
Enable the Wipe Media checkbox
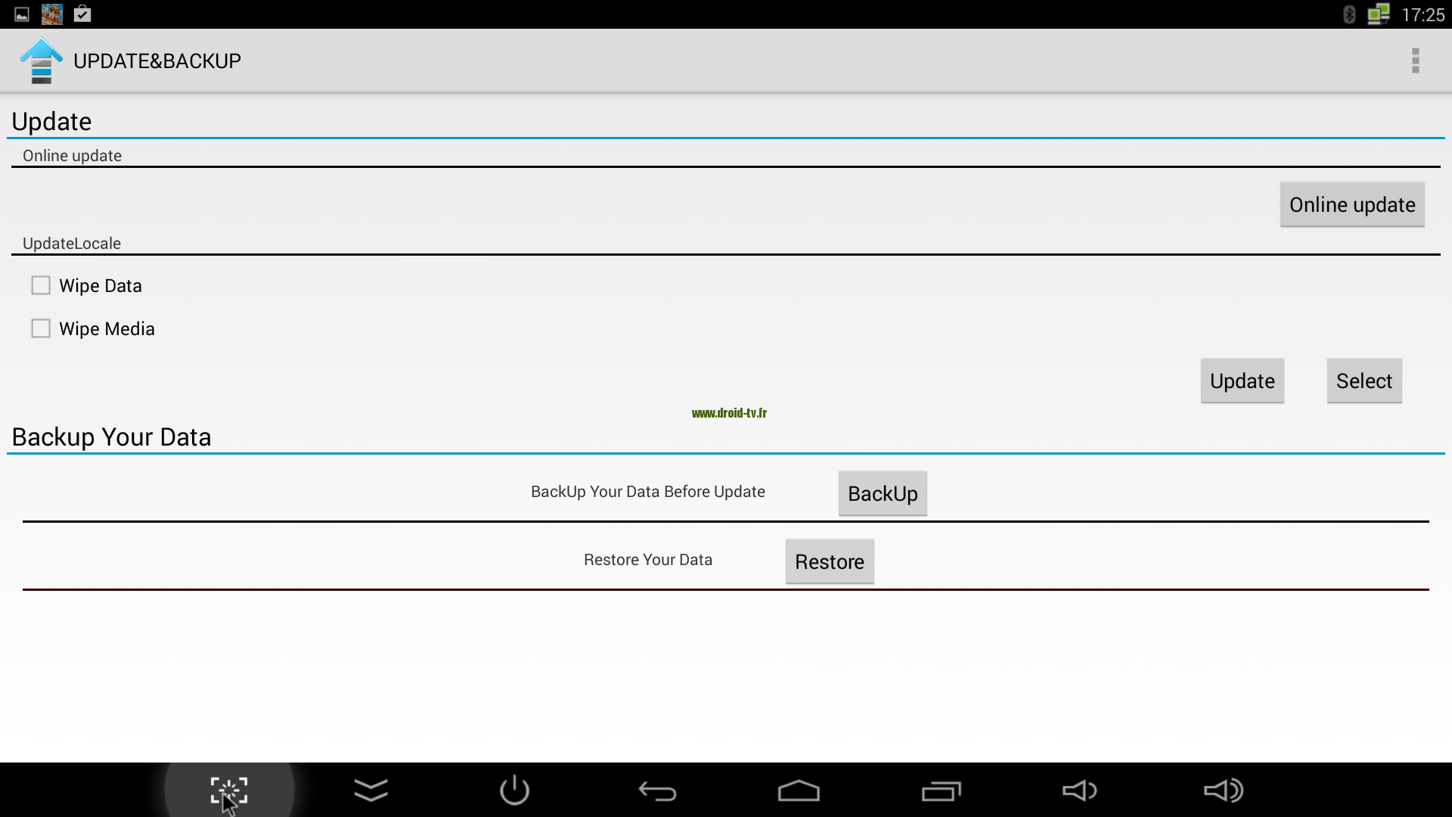click(x=41, y=328)
